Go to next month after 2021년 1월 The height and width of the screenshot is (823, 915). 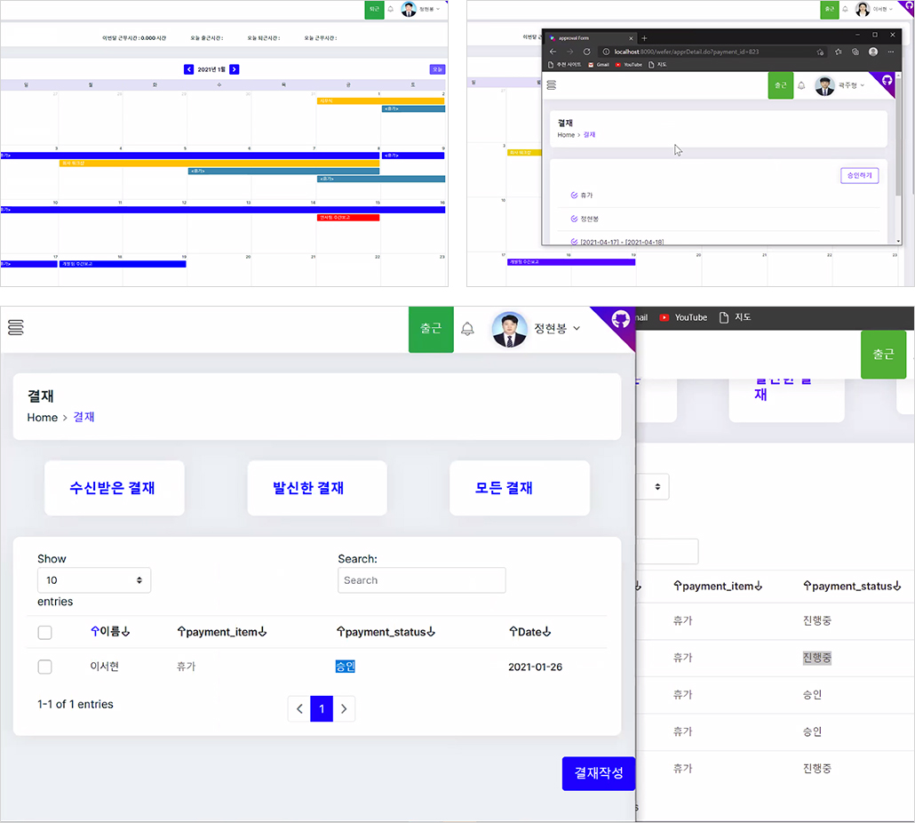234,69
